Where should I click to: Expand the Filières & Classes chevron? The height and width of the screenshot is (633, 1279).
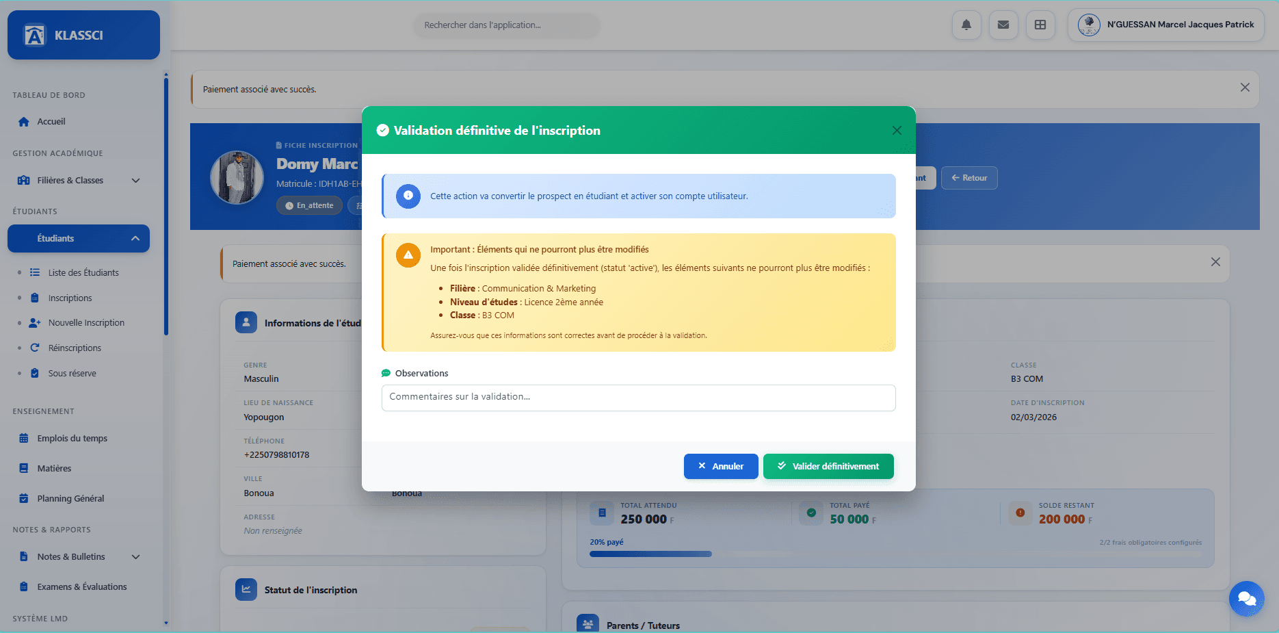coord(135,181)
